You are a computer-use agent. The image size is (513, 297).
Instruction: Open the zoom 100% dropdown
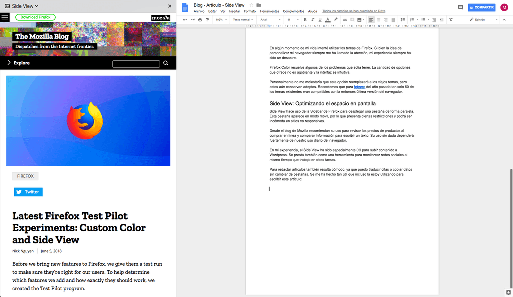pyautogui.click(x=220, y=20)
